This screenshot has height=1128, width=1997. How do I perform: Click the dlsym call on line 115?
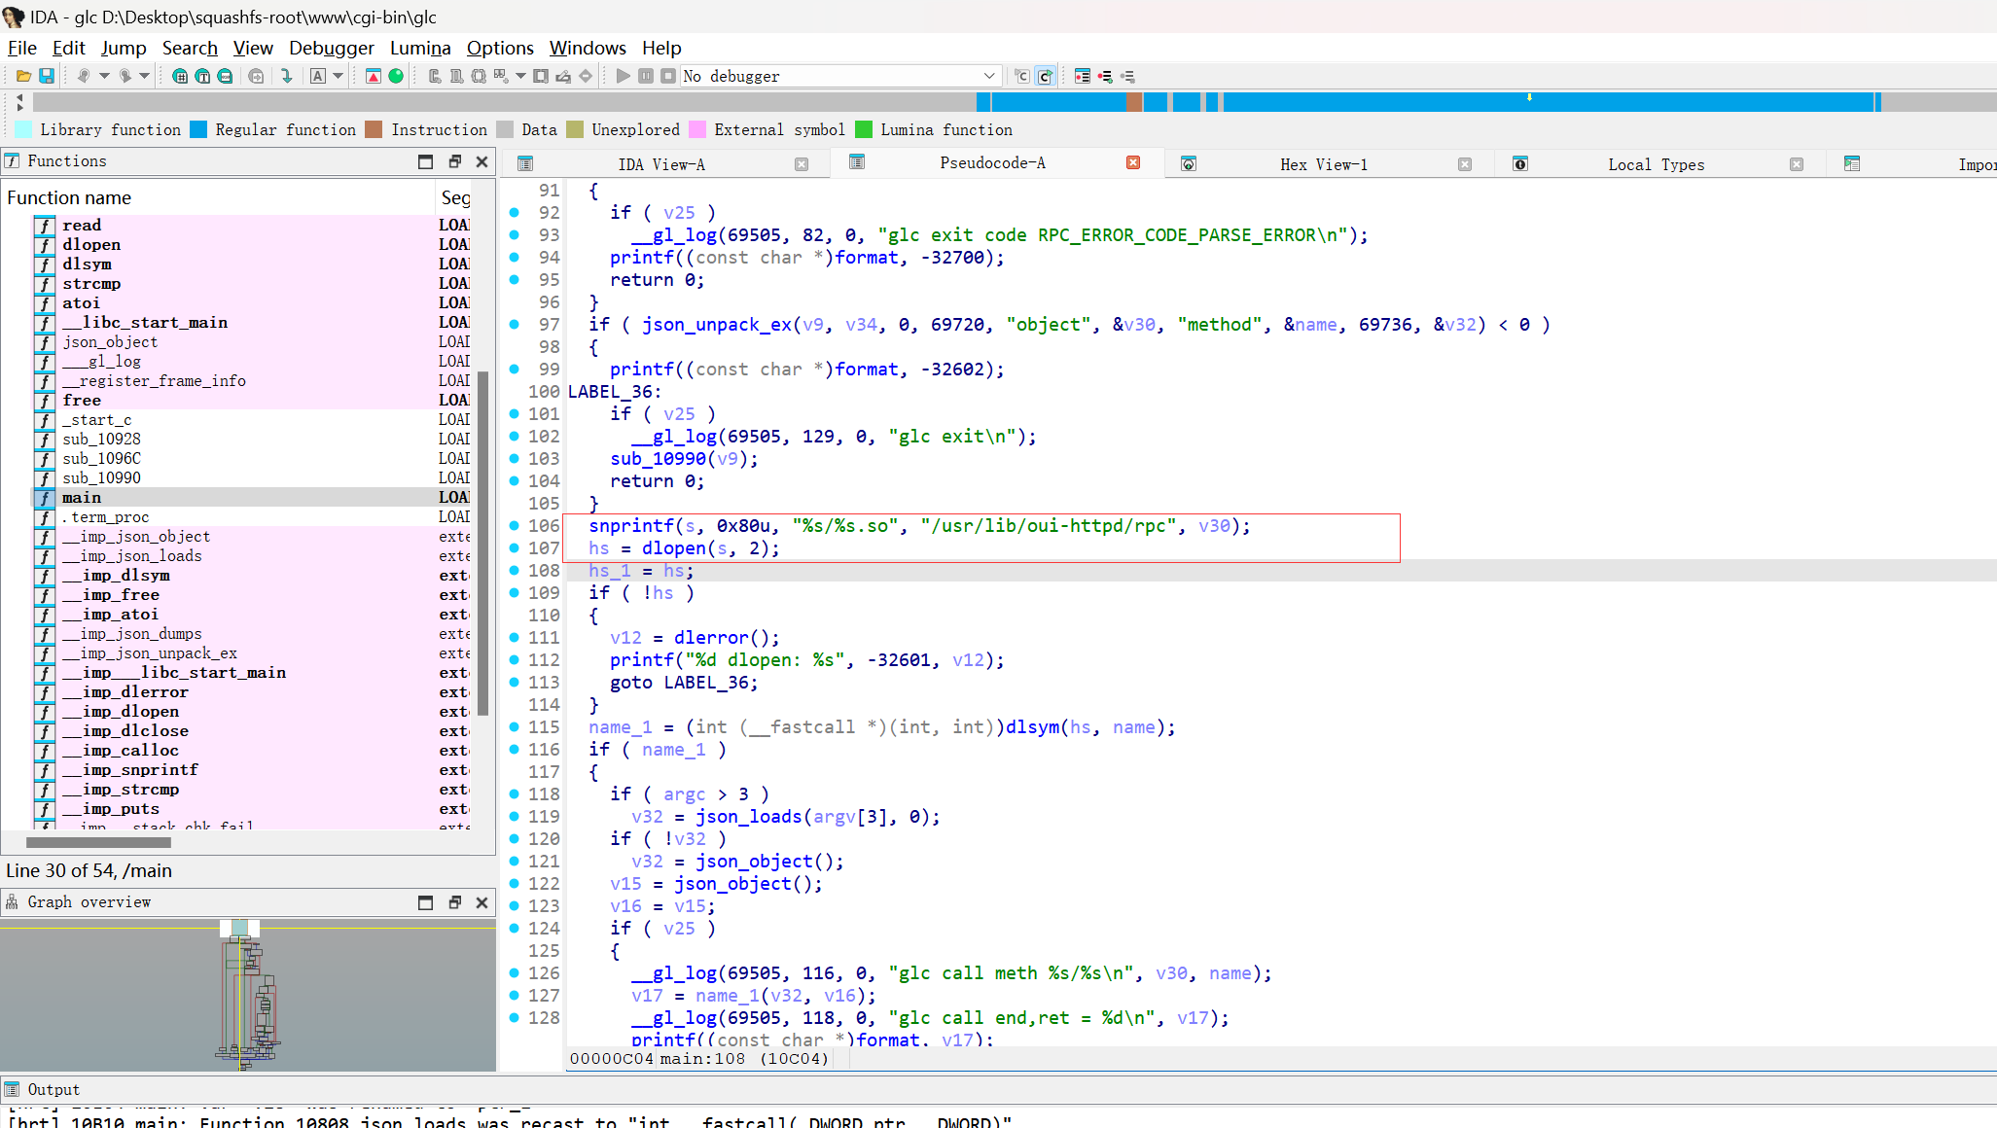pyautogui.click(x=1032, y=727)
